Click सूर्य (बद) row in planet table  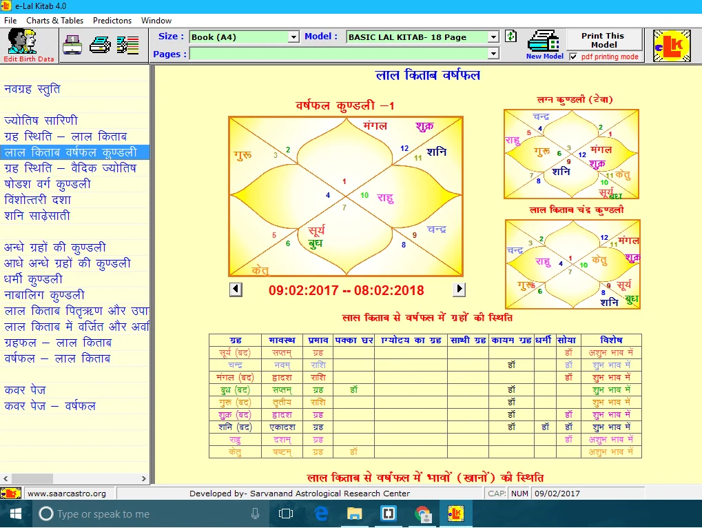click(x=425, y=353)
